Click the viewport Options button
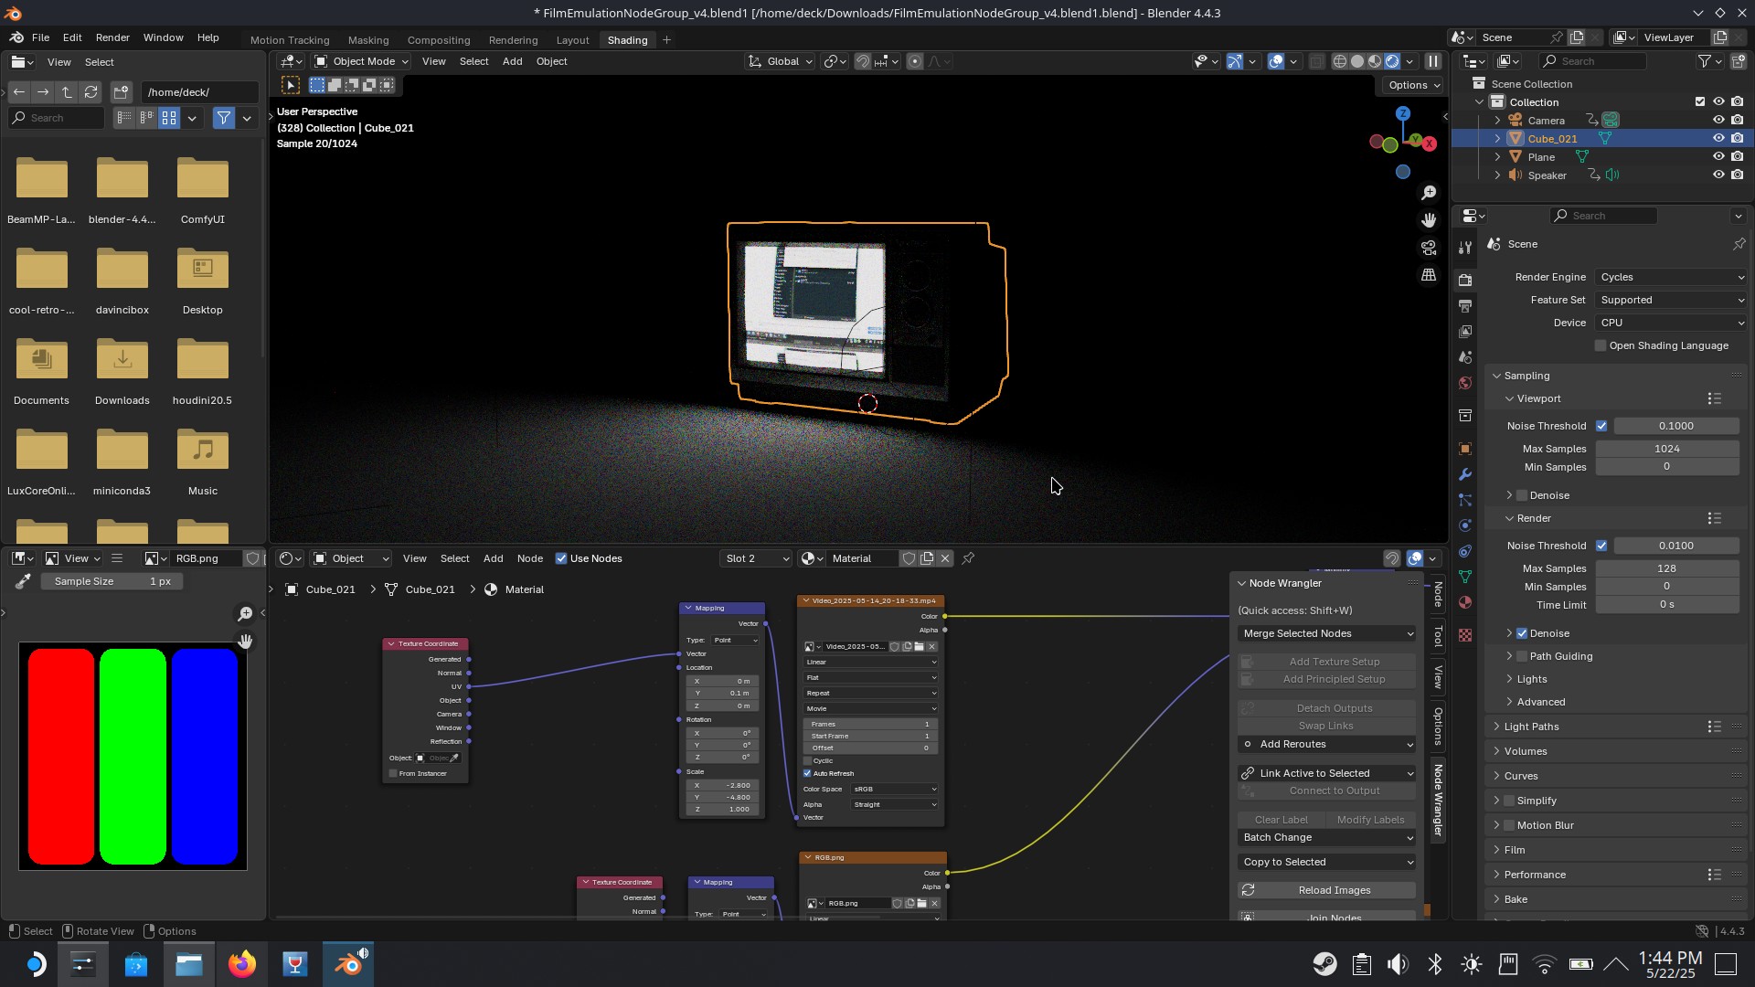The width and height of the screenshot is (1755, 987). point(1412,85)
